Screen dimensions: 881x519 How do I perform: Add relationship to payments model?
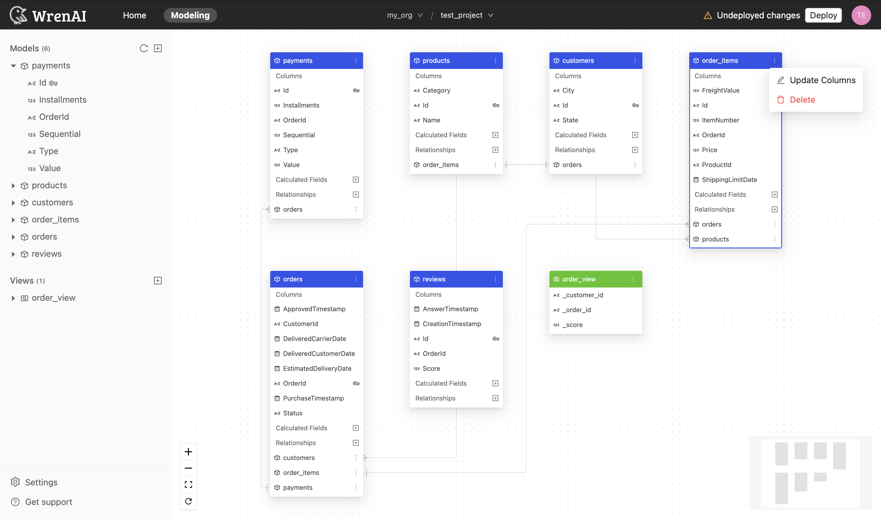(x=356, y=194)
